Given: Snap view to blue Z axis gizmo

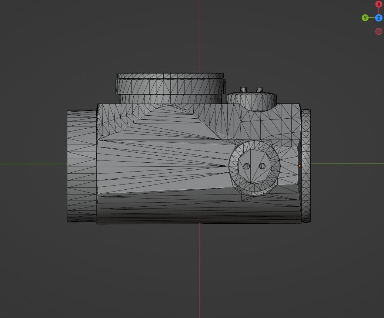Looking at the screenshot, I should coord(378,18).
